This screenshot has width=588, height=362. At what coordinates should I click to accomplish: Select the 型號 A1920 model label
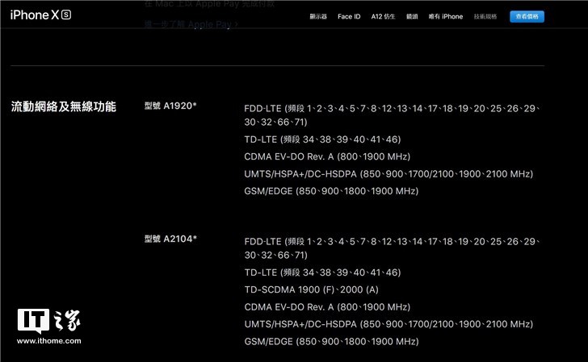pos(170,106)
